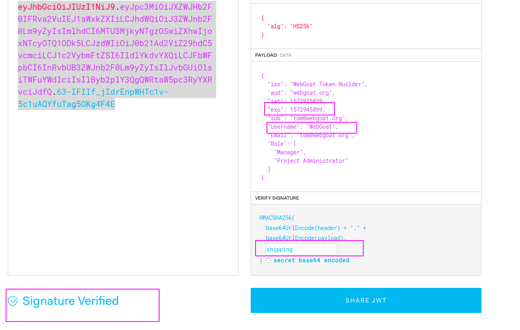520x330 pixels.
Task: Click the "Email": "tom@webgoat.org" payload line
Action: click(x=311, y=135)
